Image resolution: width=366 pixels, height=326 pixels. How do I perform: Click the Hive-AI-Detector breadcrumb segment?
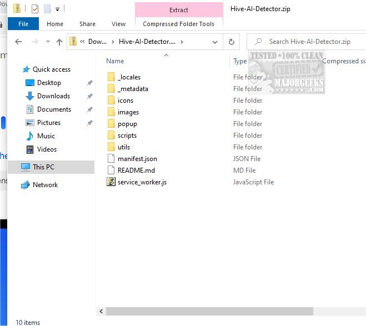(x=147, y=42)
